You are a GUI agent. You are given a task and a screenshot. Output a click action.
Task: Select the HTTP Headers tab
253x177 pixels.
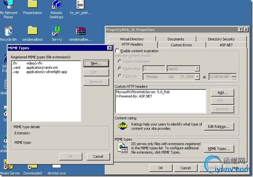tap(132, 44)
